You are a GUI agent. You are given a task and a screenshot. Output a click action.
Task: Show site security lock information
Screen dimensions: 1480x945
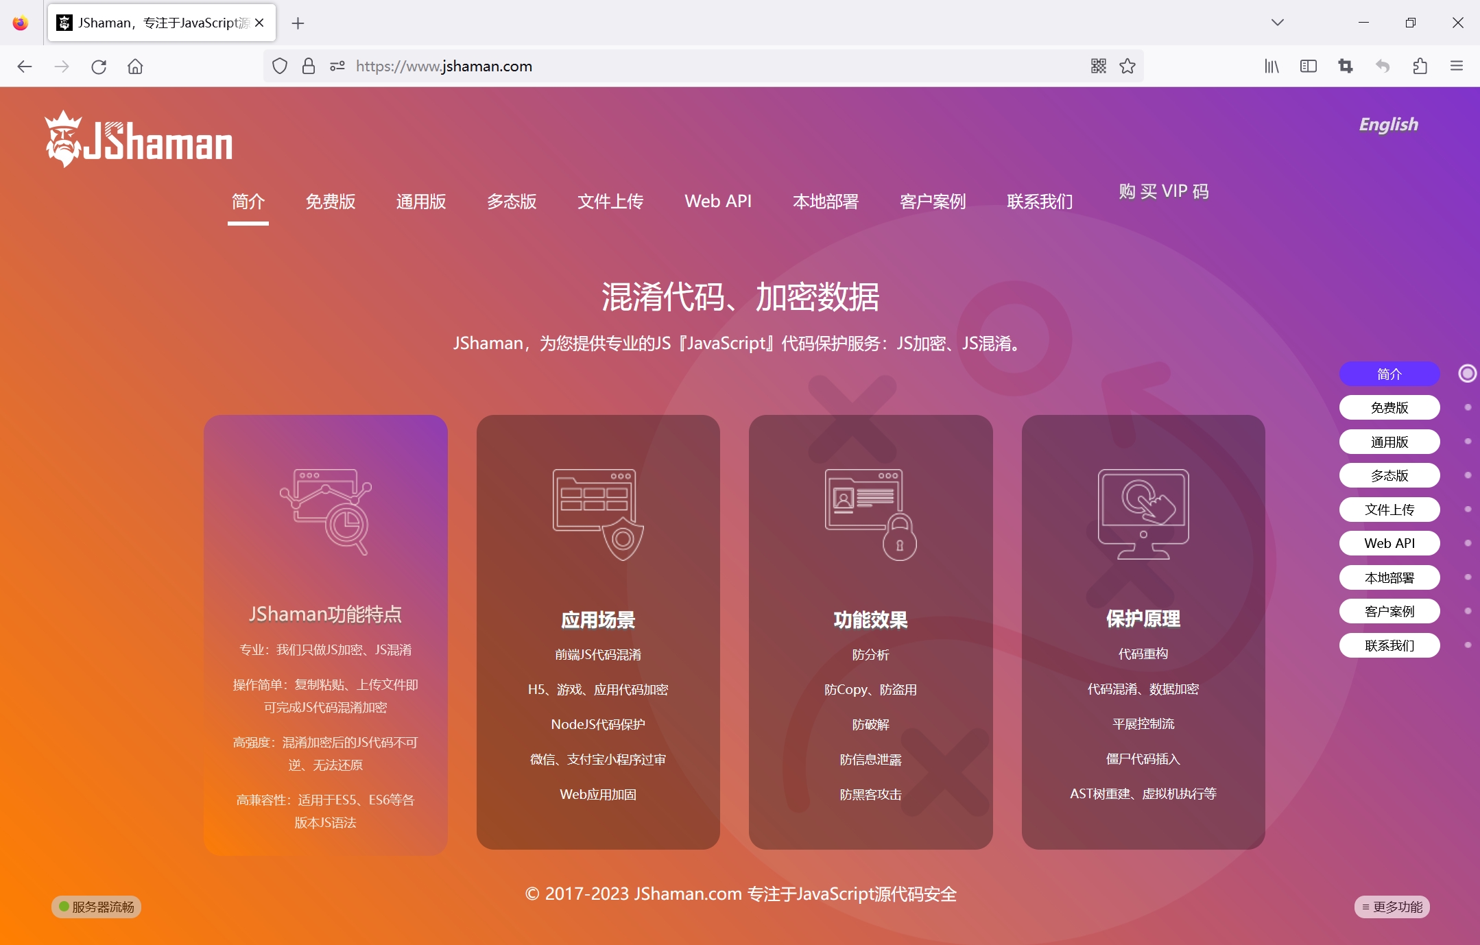pyautogui.click(x=309, y=67)
